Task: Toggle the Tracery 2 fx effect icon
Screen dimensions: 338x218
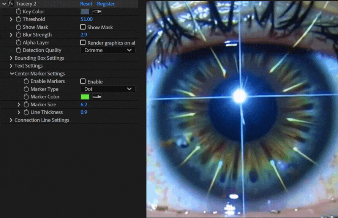Action: 11,4
